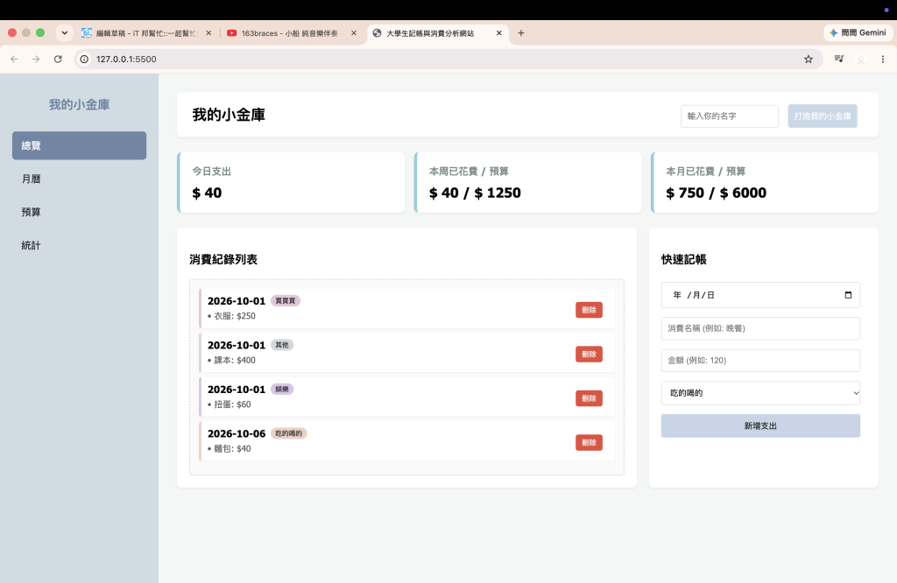The image size is (897, 583).
Task: Focus the 金額 input field
Action: pyautogui.click(x=760, y=361)
